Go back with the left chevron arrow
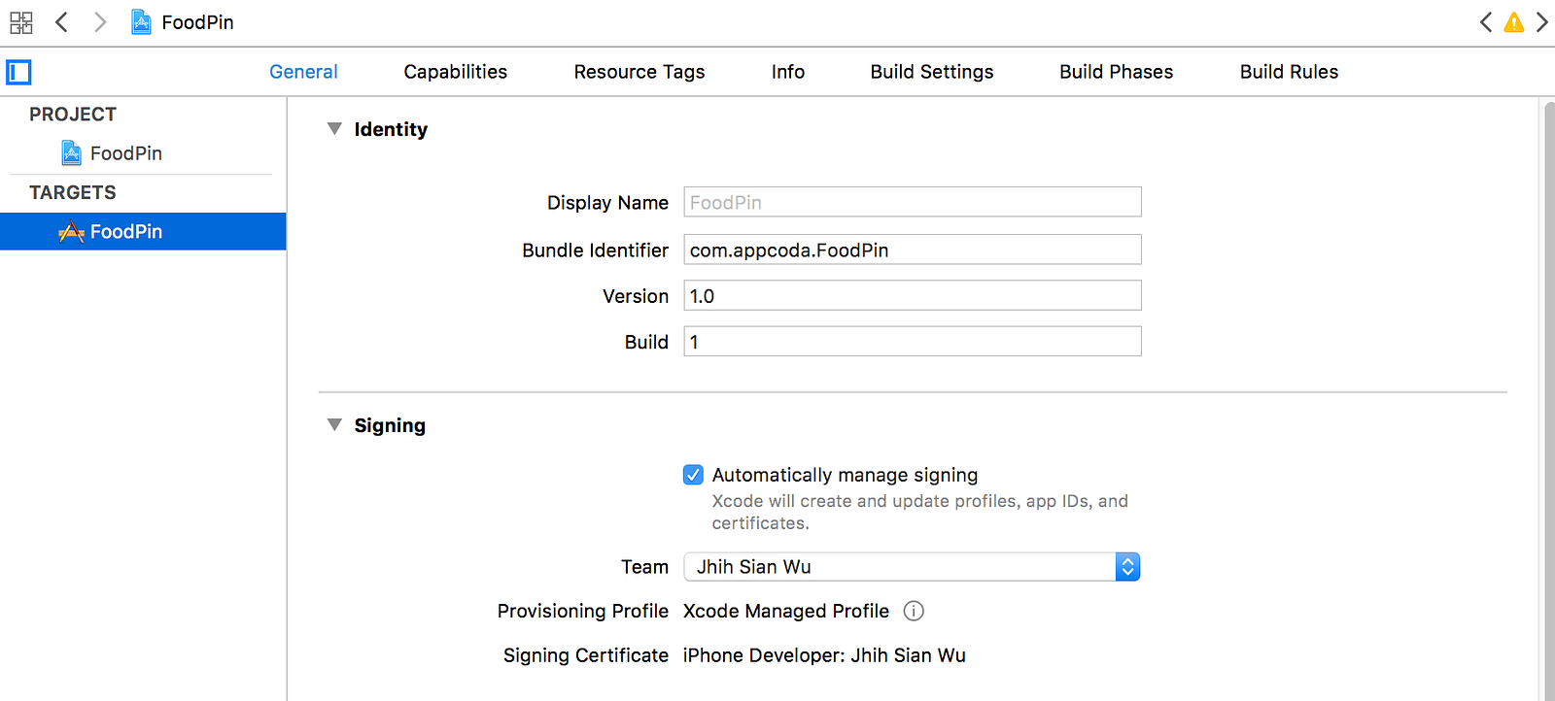The width and height of the screenshot is (1555, 701). (x=61, y=22)
